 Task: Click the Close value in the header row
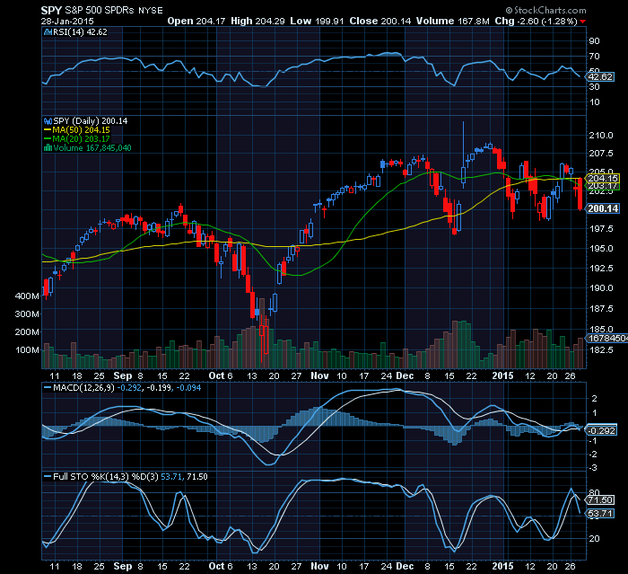[397, 21]
